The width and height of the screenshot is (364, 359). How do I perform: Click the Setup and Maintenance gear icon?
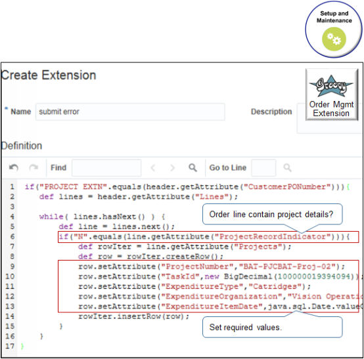pyautogui.click(x=334, y=39)
